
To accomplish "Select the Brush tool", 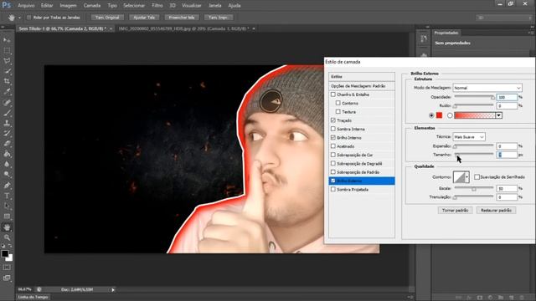I will [x=7, y=112].
